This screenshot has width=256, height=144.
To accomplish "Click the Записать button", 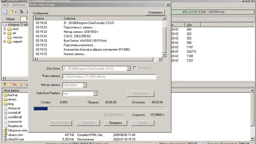I will pos(88,123).
